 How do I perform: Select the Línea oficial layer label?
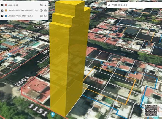coord(13,5)
